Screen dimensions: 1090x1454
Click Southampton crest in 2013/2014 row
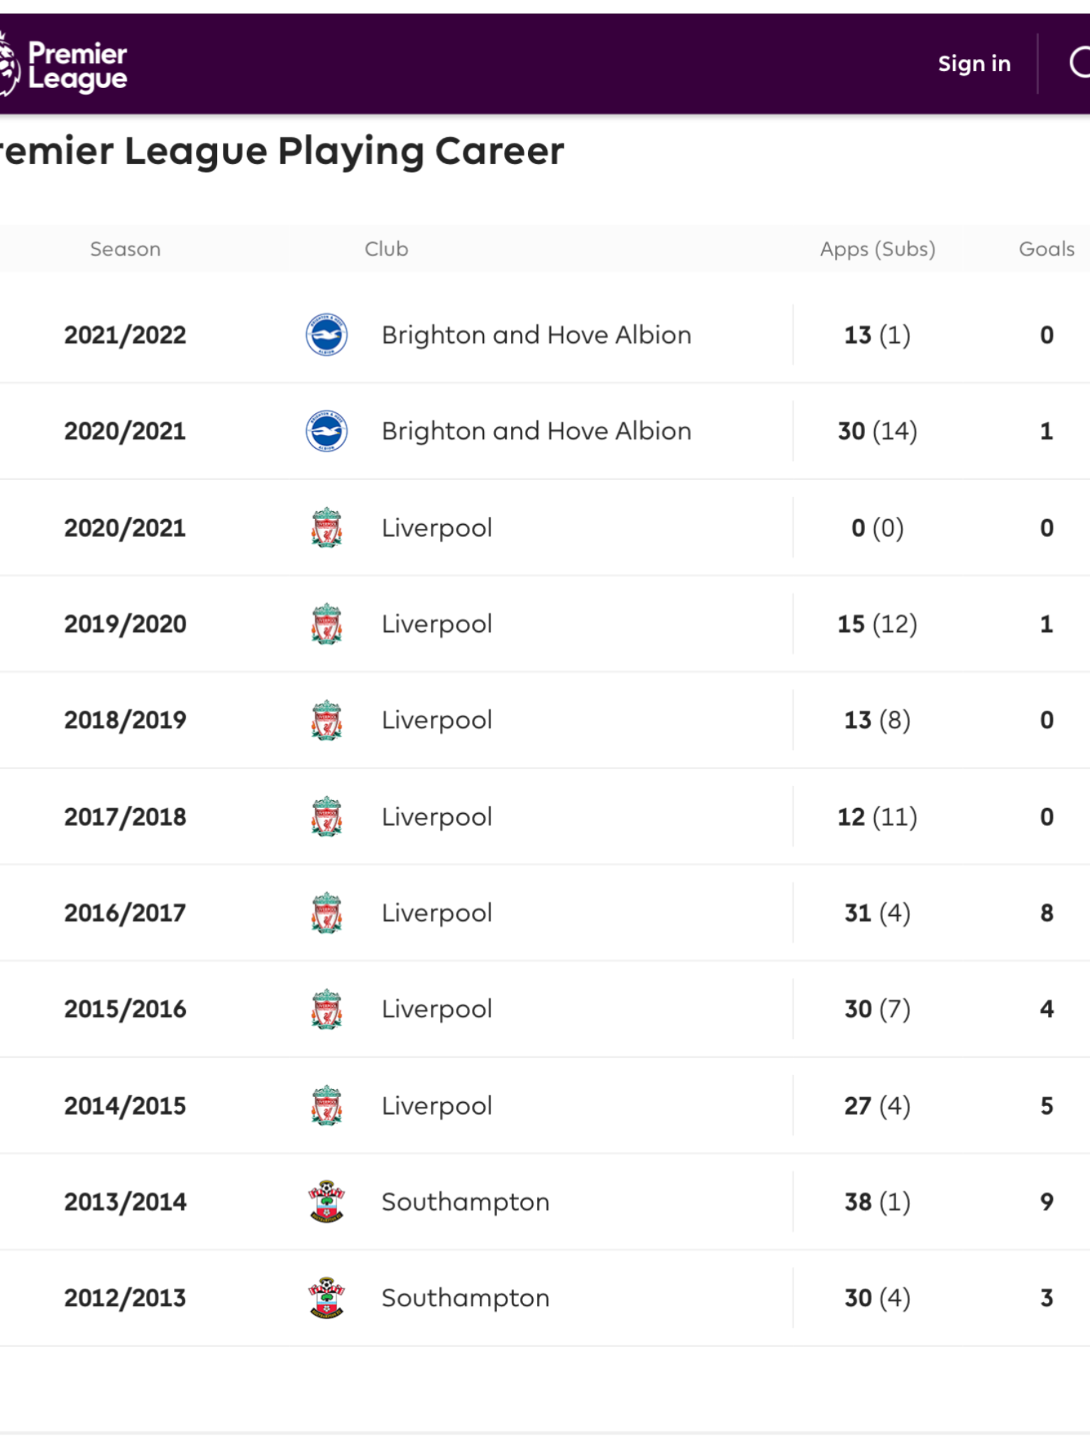(326, 1201)
